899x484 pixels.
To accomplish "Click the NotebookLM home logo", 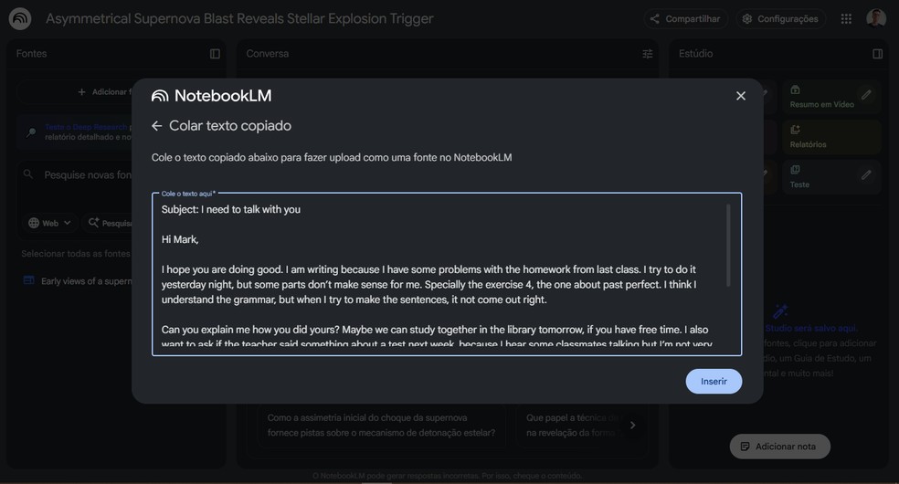I will click(x=20, y=18).
